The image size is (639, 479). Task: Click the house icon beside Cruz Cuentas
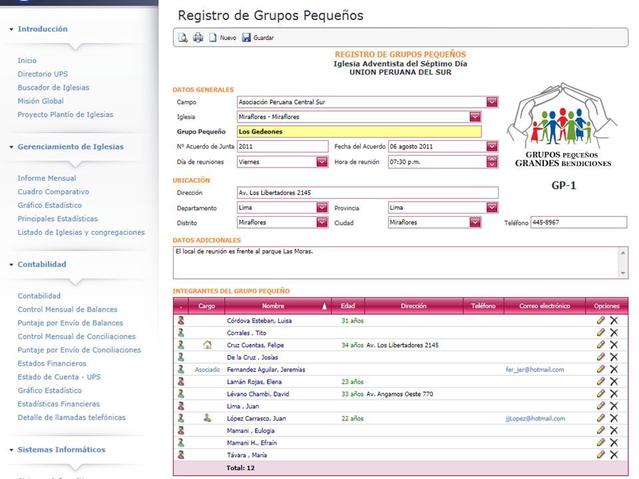[208, 345]
